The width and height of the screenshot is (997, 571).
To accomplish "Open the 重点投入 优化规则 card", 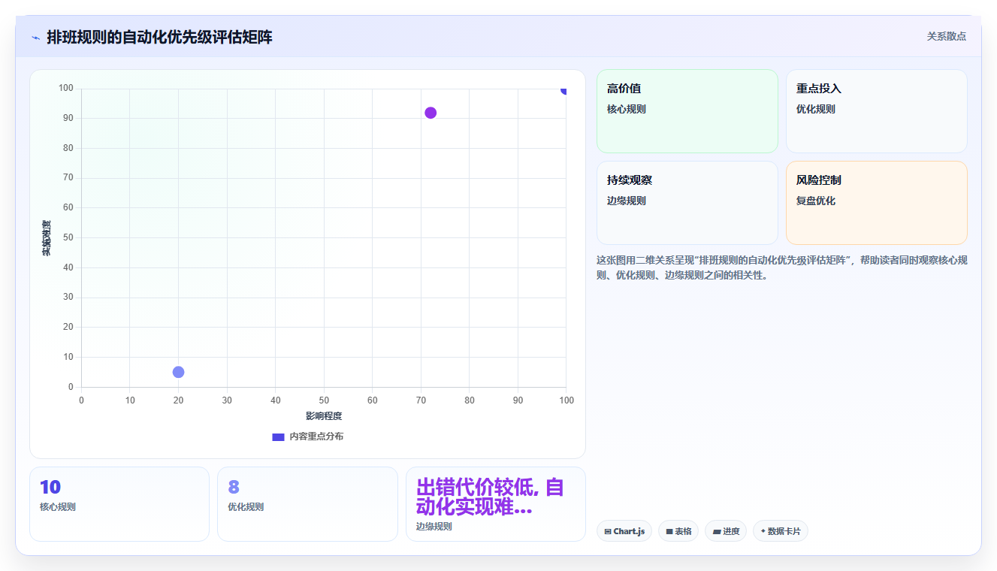I will [x=876, y=111].
